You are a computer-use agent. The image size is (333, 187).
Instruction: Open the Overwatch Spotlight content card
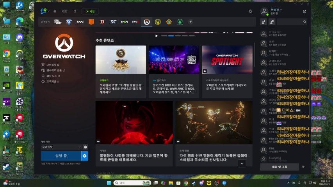pos(227,71)
